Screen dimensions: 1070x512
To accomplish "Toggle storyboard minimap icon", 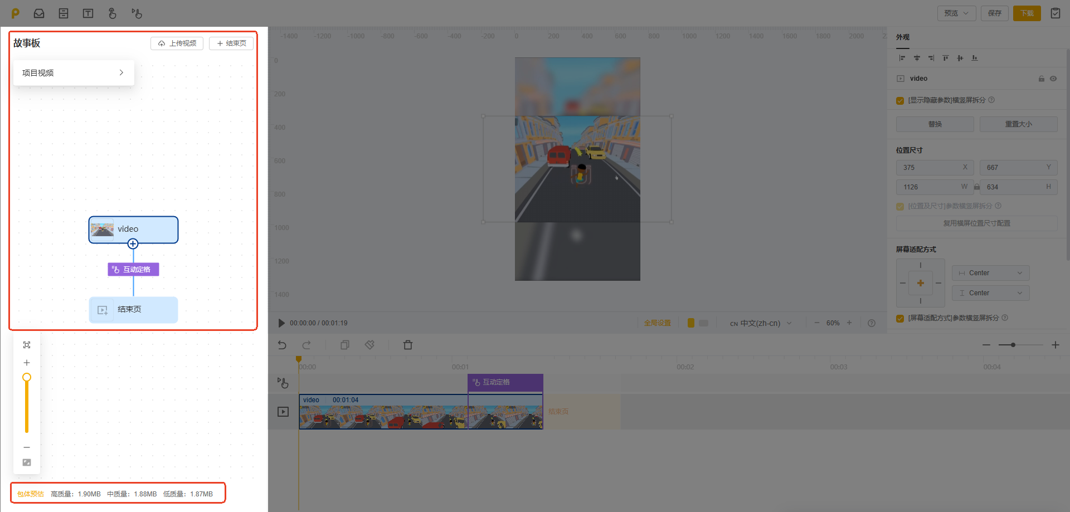I will pos(27,462).
